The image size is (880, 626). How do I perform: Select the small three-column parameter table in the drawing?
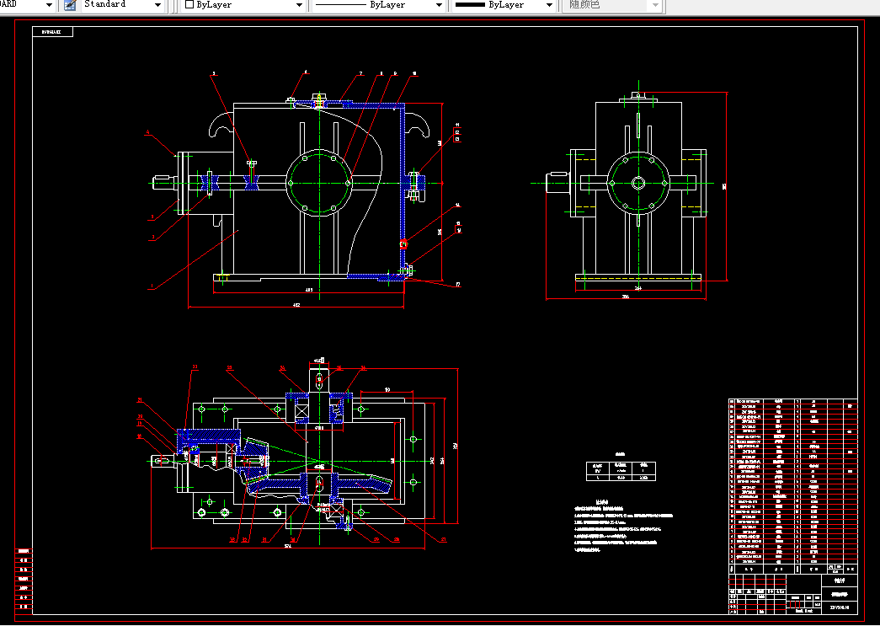(621, 470)
